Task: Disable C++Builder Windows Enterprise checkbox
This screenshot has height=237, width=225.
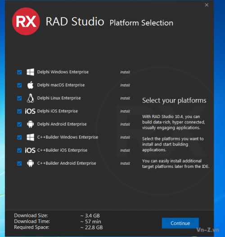Action: click(x=19, y=137)
